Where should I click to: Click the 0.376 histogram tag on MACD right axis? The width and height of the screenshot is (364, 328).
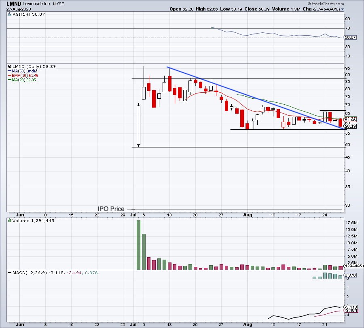pyautogui.click(x=350, y=275)
